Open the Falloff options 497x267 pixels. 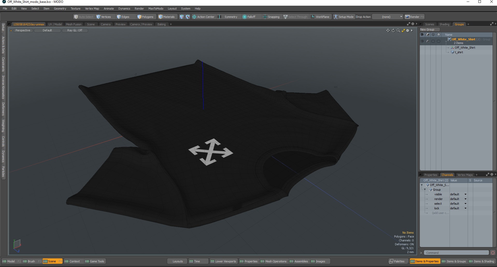click(249, 17)
